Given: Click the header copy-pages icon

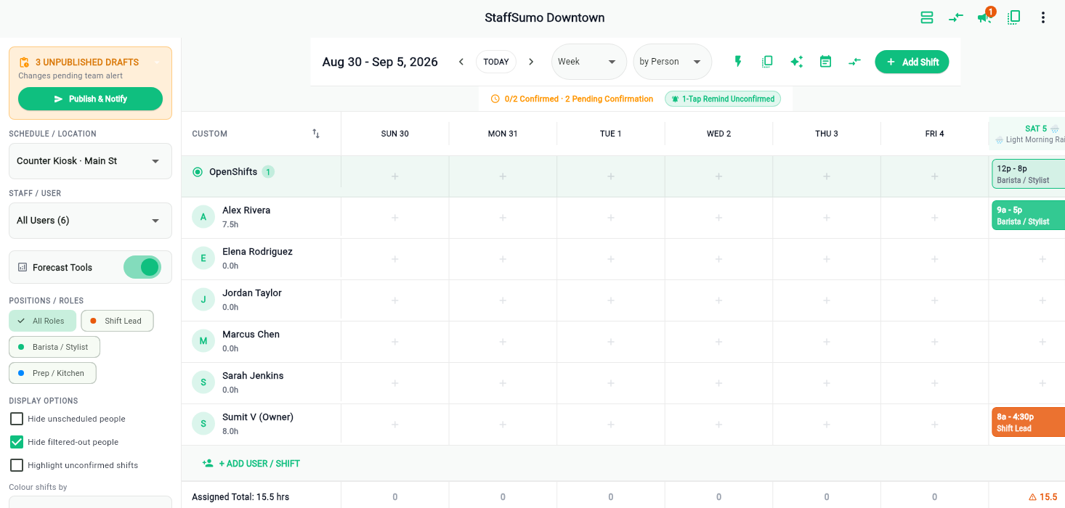Looking at the screenshot, I should pos(1014,17).
